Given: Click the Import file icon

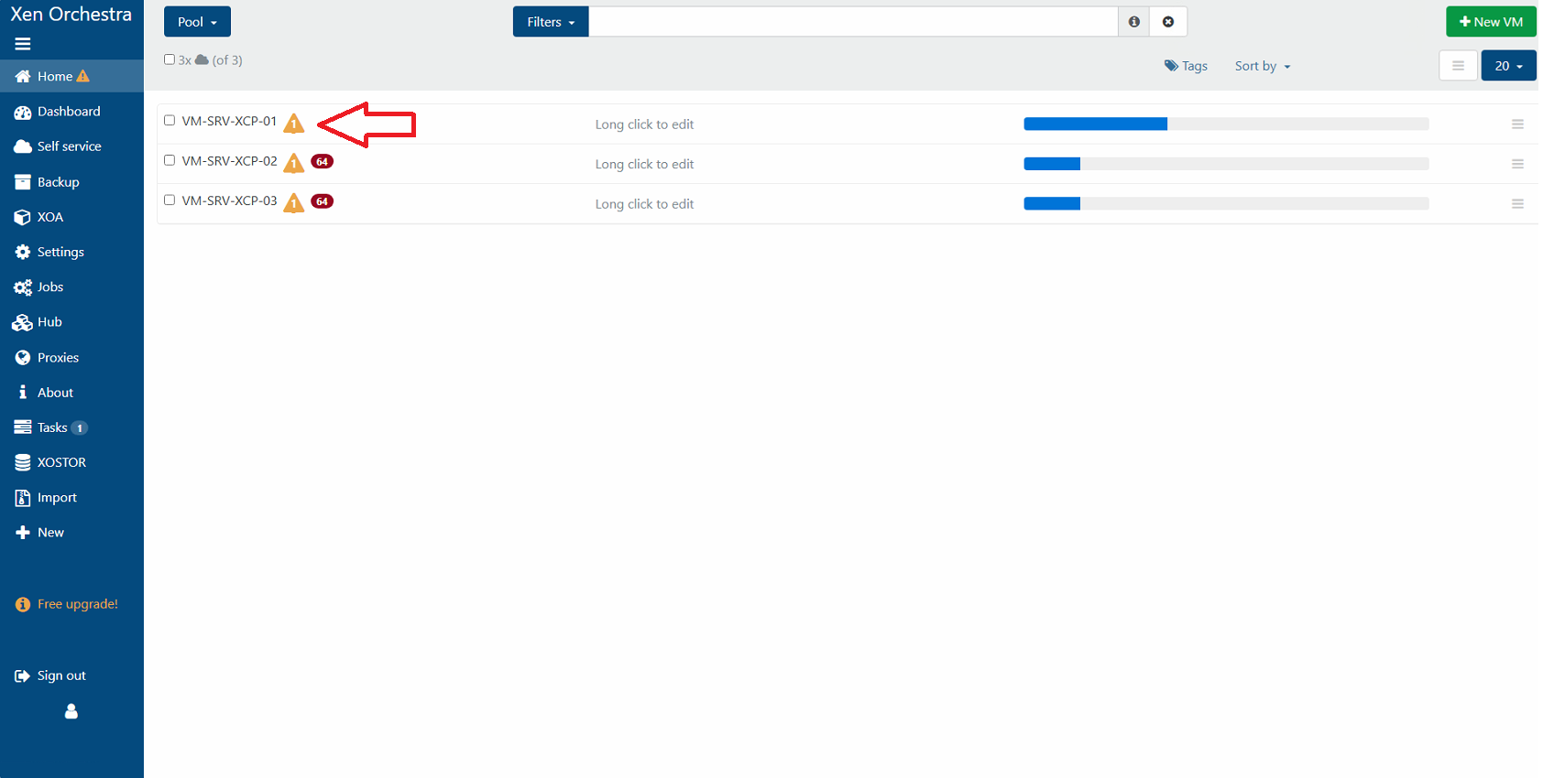Looking at the screenshot, I should point(23,498).
